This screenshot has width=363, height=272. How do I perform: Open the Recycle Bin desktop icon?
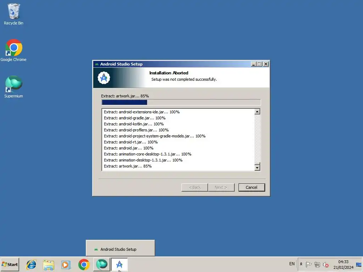(13, 14)
